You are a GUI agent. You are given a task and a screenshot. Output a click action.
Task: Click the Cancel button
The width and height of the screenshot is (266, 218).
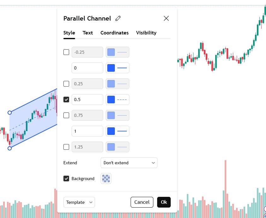[x=142, y=202]
